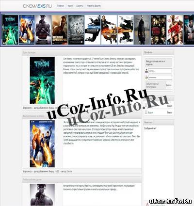This screenshot has height=206, width=194.
Task: Open the third post title header
Action: click(x=32, y=179)
